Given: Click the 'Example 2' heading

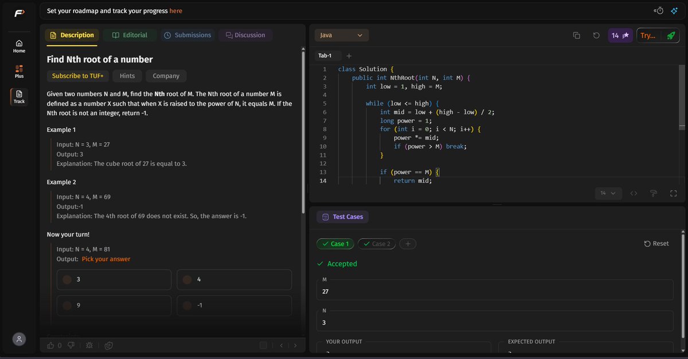Looking at the screenshot, I should [62, 182].
